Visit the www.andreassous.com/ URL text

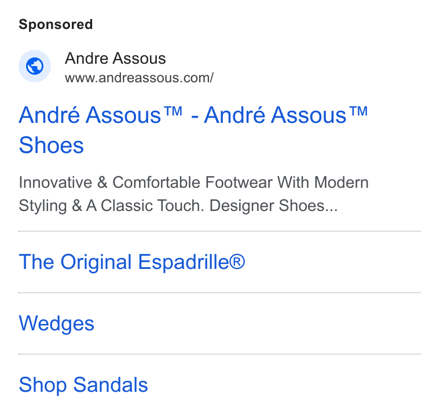139,78
